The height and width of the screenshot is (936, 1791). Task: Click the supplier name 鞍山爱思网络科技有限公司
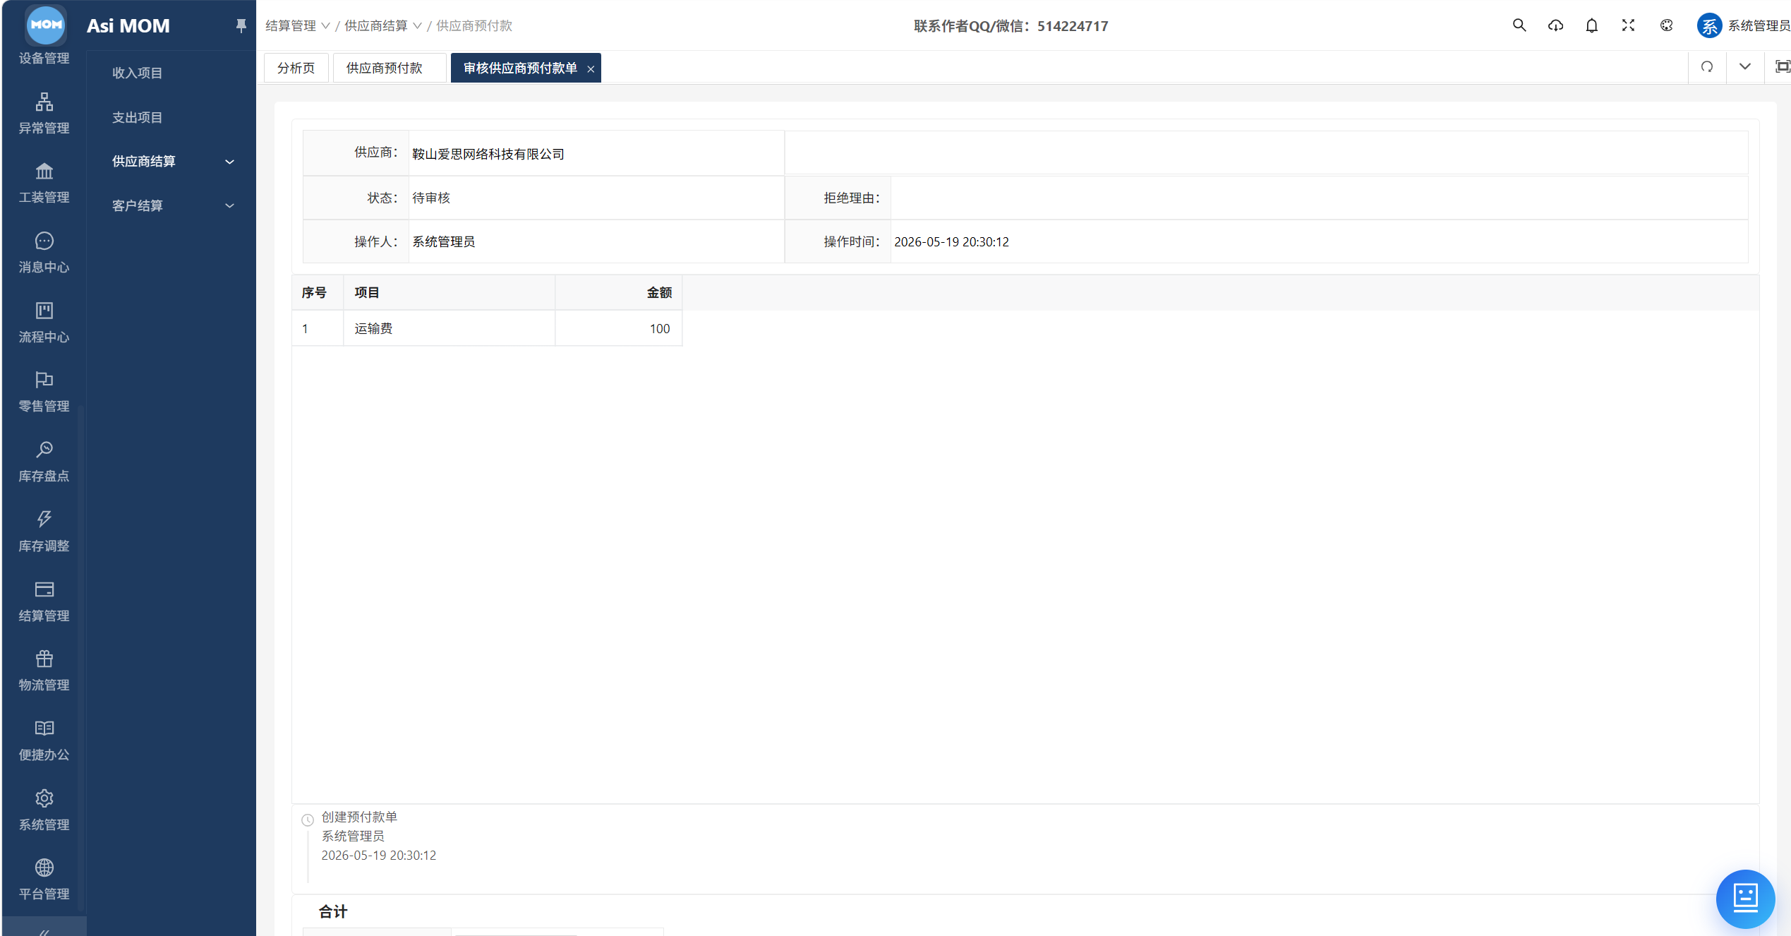488,154
